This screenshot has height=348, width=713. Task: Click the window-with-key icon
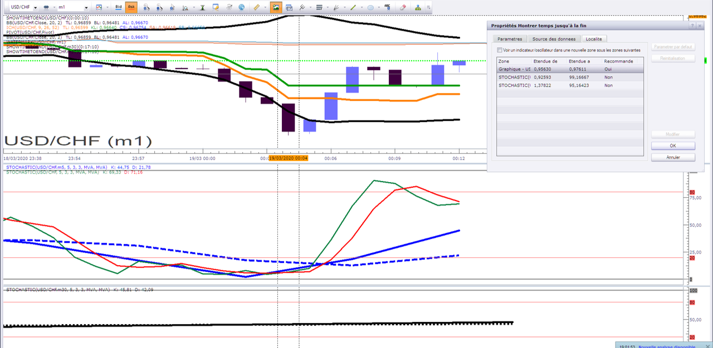click(x=215, y=7)
